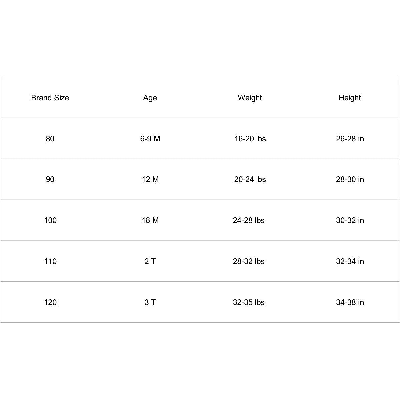The width and height of the screenshot is (400, 400).
Task: Click the Brand Size column header
Action: (x=50, y=98)
